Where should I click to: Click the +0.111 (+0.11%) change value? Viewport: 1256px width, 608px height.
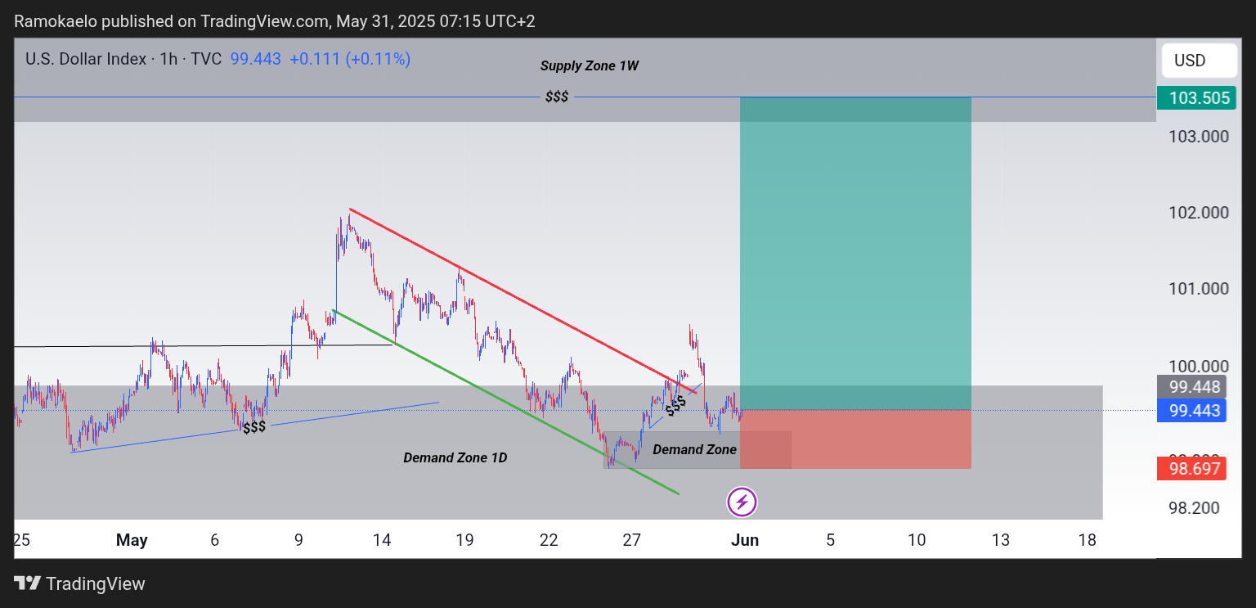pyautogui.click(x=350, y=59)
